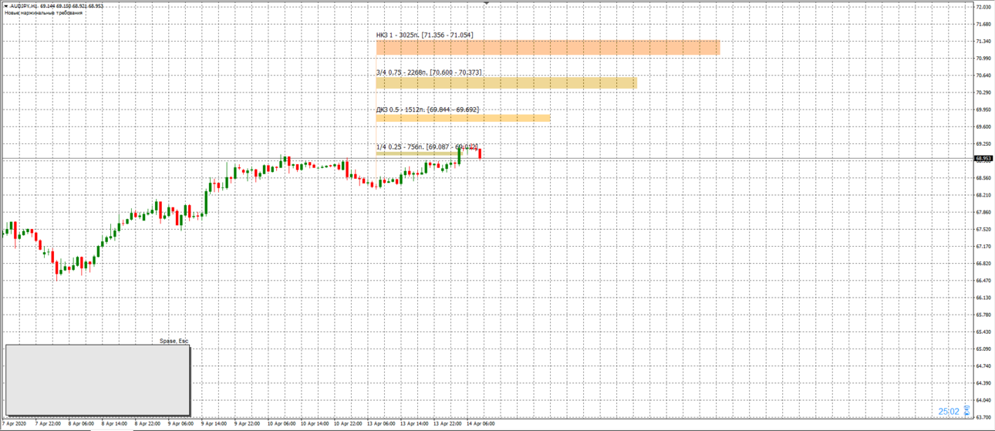Click the 10 Apr 22:00 time label
Image resolution: width=995 pixels, height=431 pixels.
pyautogui.click(x=347, y=424)
